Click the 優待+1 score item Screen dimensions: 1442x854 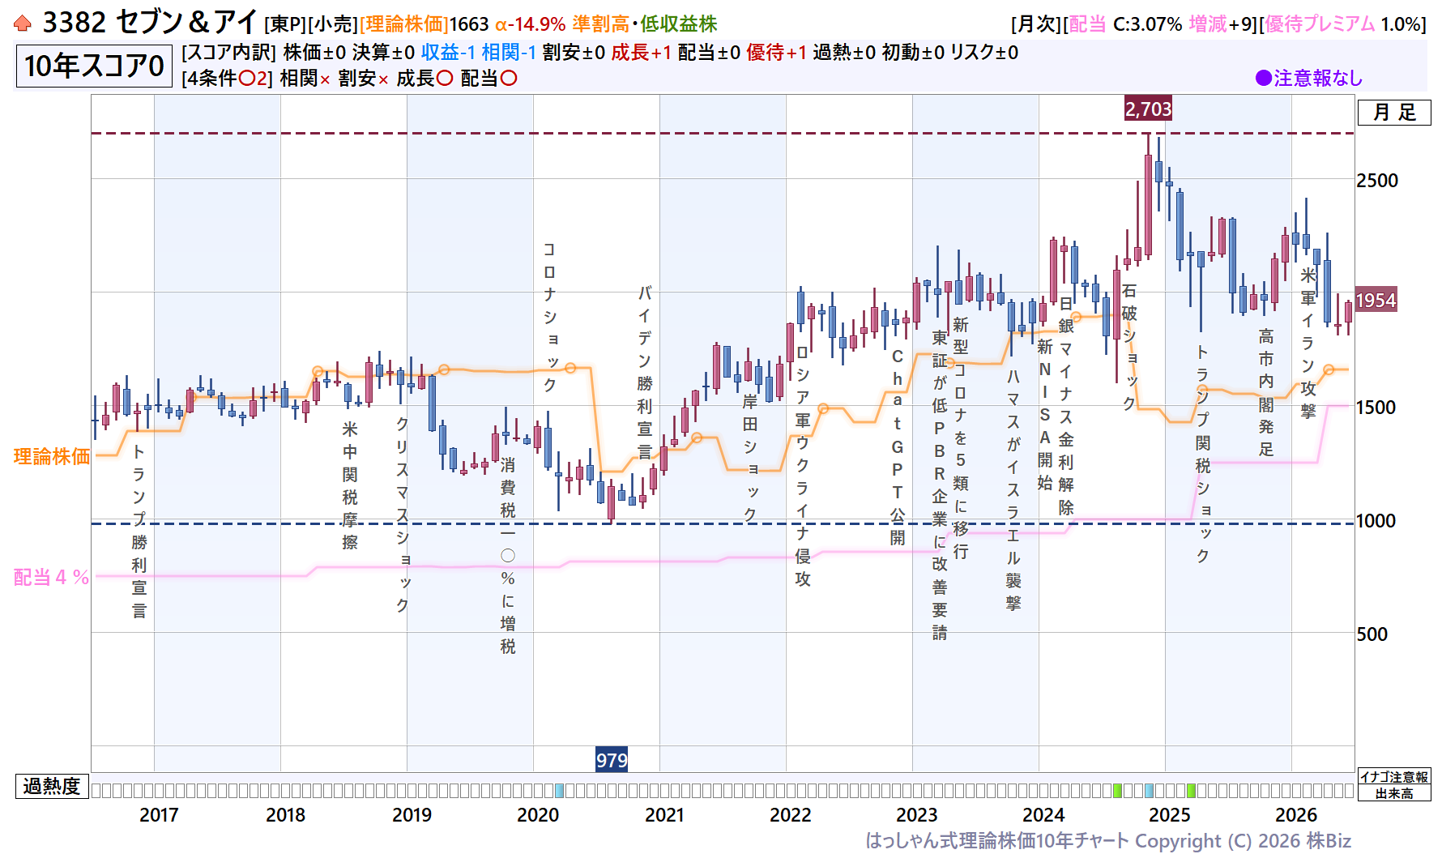coord(777,53)
